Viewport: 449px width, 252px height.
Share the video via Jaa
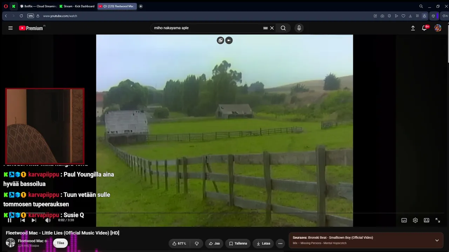214,243
